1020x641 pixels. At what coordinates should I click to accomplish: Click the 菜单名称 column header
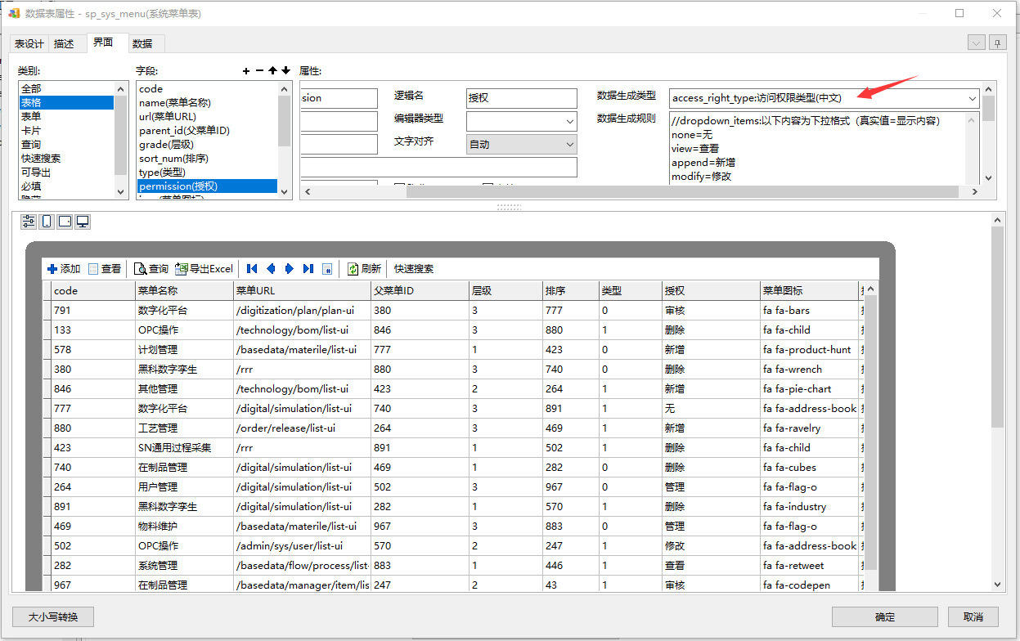tap(184, 290)
